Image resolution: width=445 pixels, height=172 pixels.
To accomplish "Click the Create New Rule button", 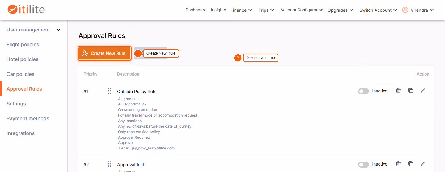I will pos(104,53).
